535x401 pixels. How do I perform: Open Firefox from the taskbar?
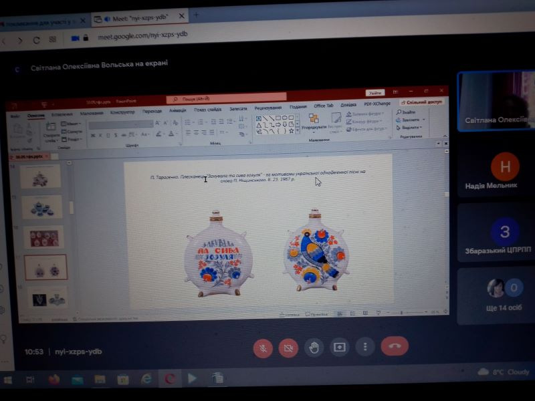pos(54,379)
